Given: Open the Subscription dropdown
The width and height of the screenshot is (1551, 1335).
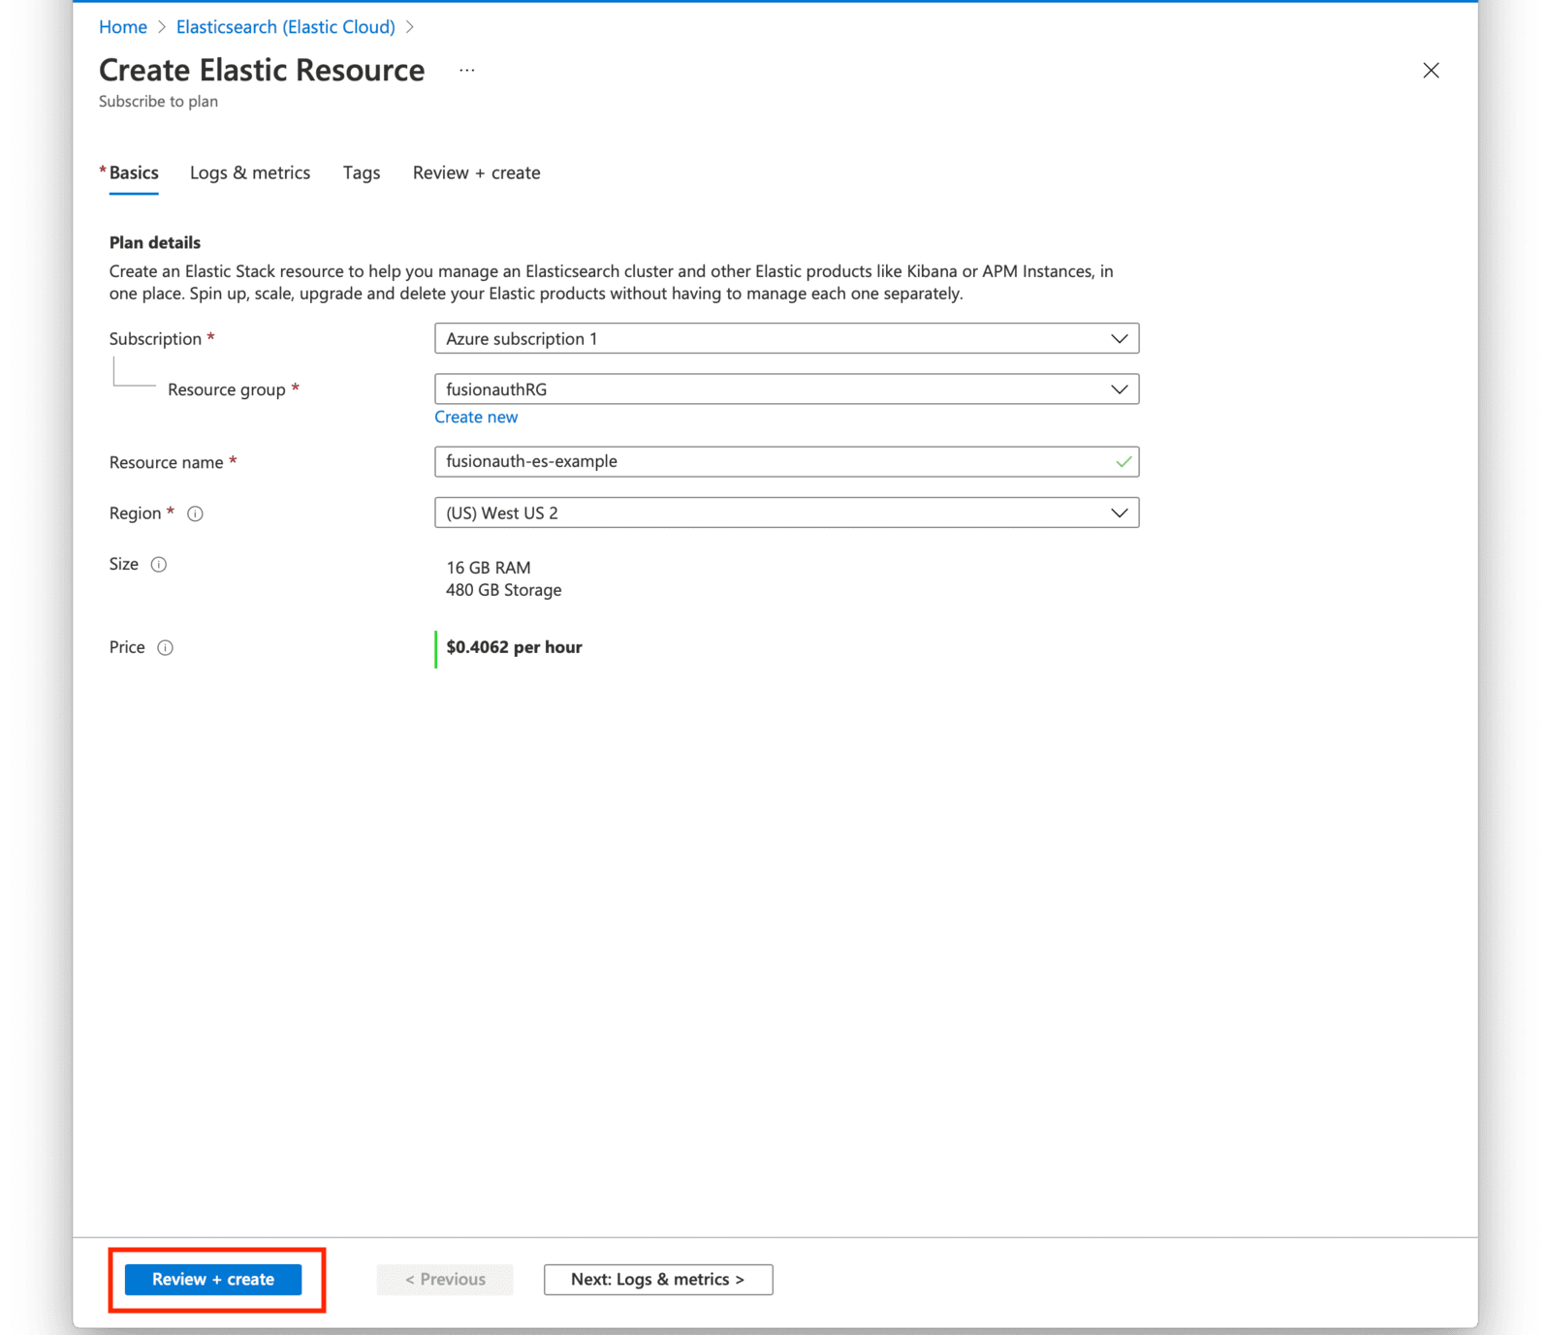Looking at the screenshot, I should [x=786, y=339].
